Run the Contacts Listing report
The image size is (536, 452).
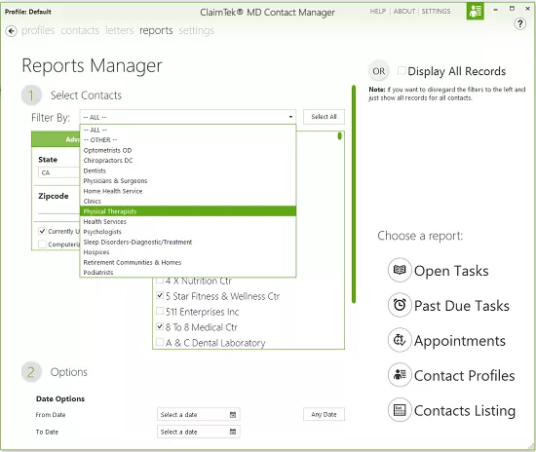click(x=465, y=411)
